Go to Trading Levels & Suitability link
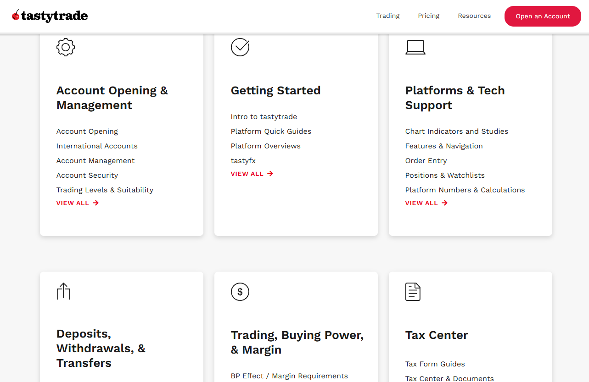Screen dimensions: 589x382 105,190
